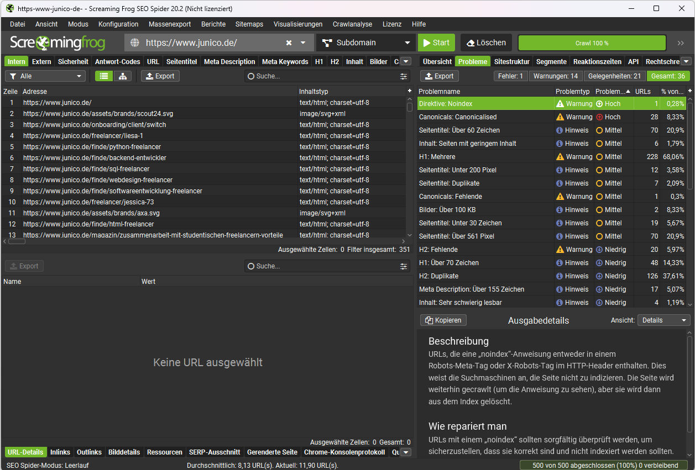Open the Subdomain crawl mode dropdown
695x470 pixels.
coord(366,43)
